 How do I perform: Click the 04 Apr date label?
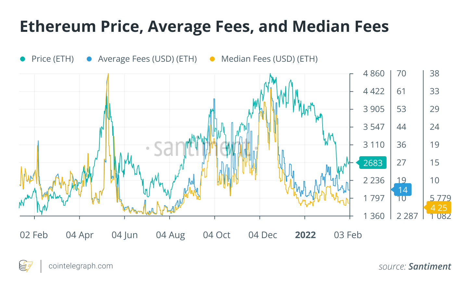click(x=80, y=235)
